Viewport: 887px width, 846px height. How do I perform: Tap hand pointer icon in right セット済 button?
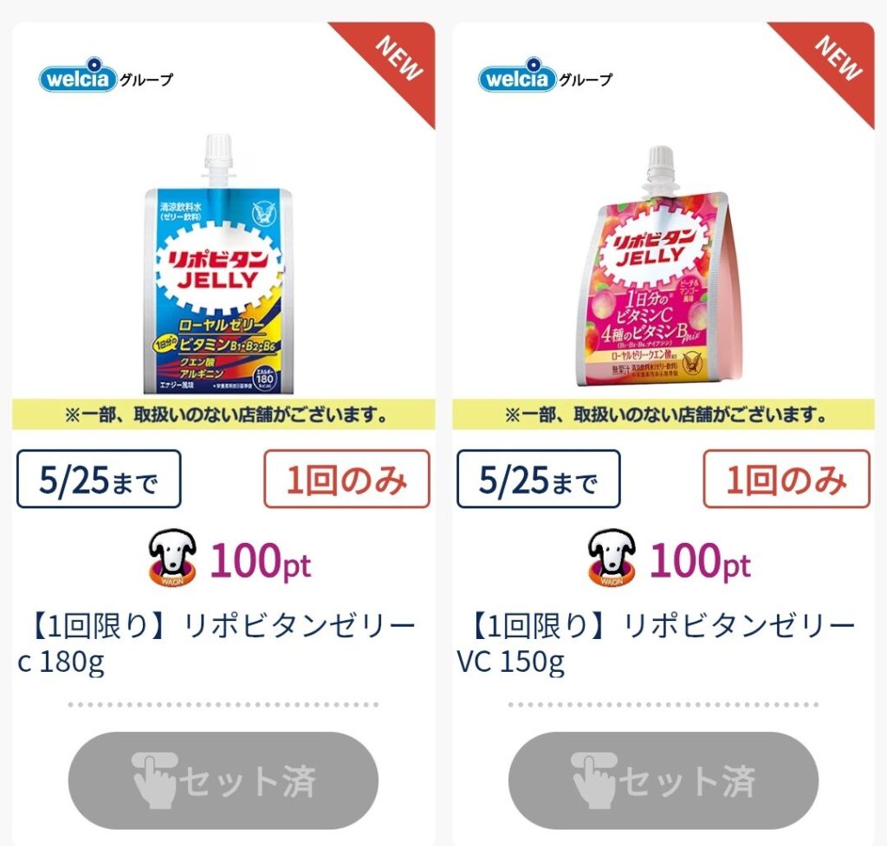pos(594,780)
